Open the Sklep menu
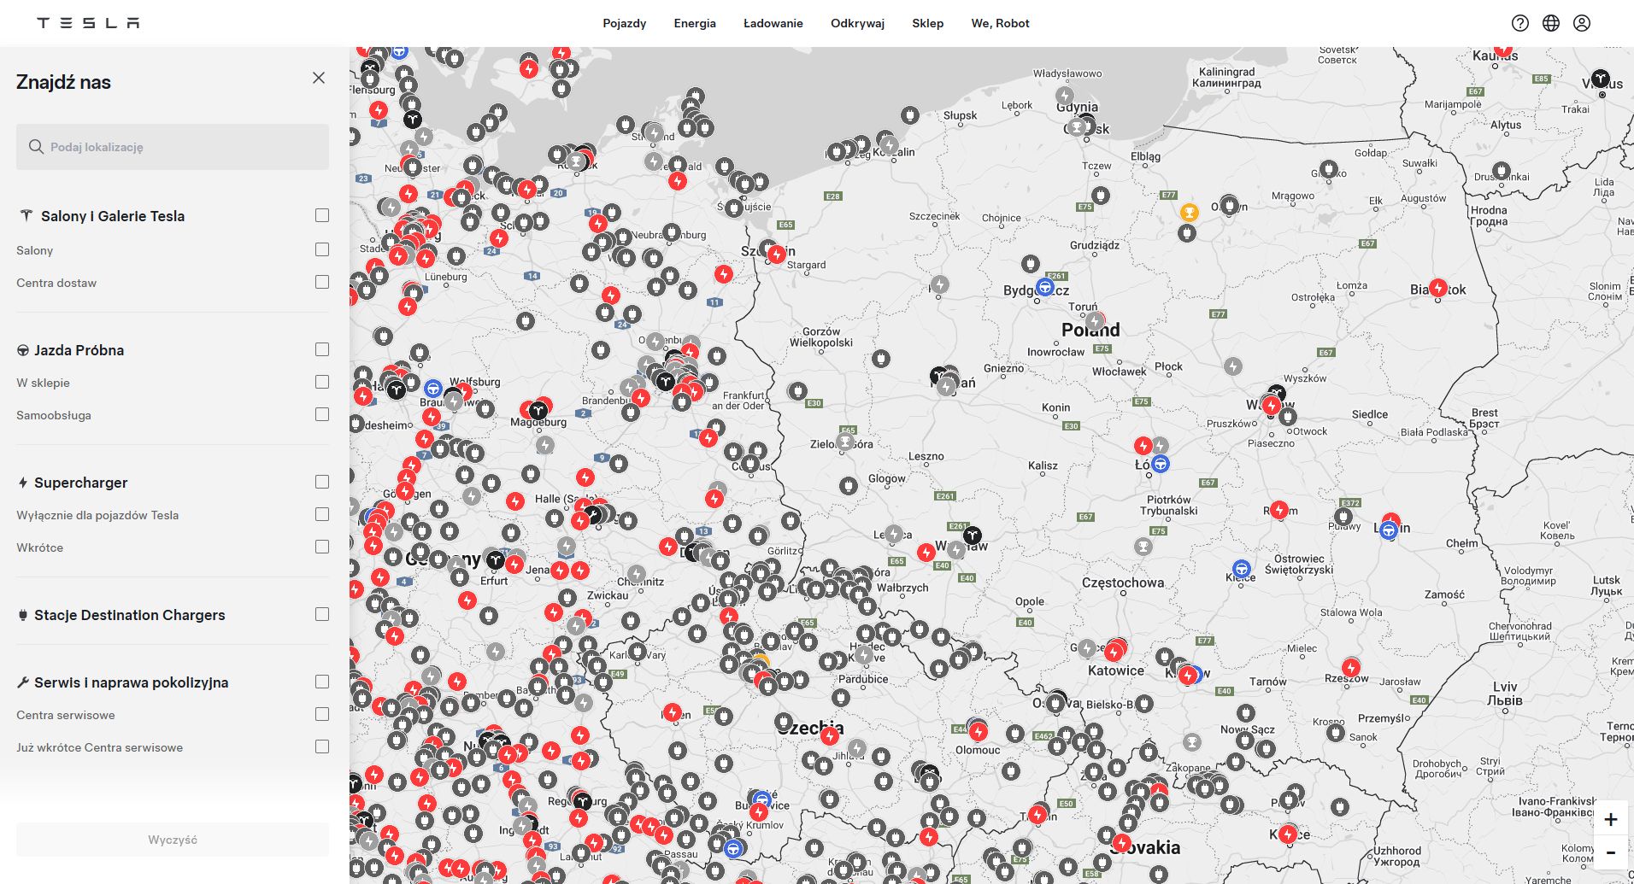 pos(927,23)
